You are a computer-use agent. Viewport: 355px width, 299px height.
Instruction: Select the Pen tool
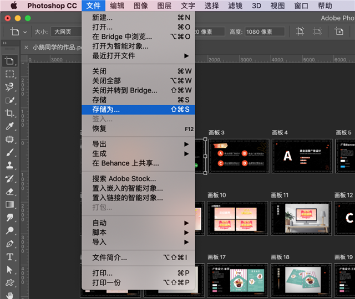pyautogui.click(x=9, y=244)
